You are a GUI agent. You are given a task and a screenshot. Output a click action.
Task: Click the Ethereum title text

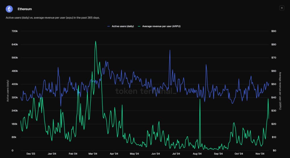coord(25,9)
